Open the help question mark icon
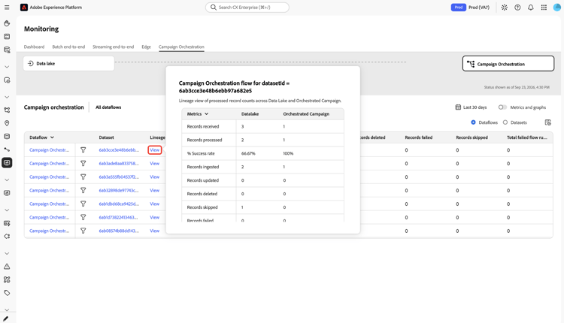The image size is (564, 323). (517, 8)
